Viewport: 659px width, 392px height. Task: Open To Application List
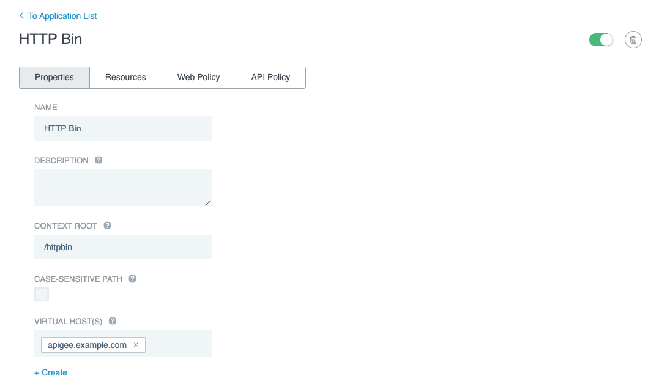click(x=61, y=16)
